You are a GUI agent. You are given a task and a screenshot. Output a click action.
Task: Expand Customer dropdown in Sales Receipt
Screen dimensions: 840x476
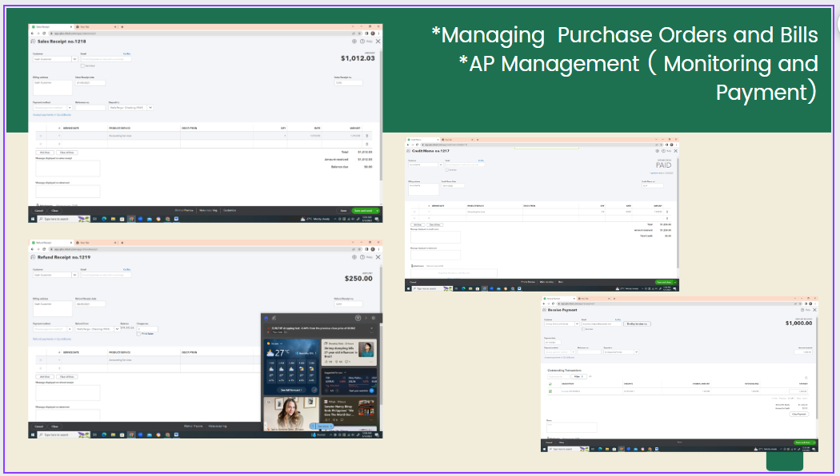(74, 59)
